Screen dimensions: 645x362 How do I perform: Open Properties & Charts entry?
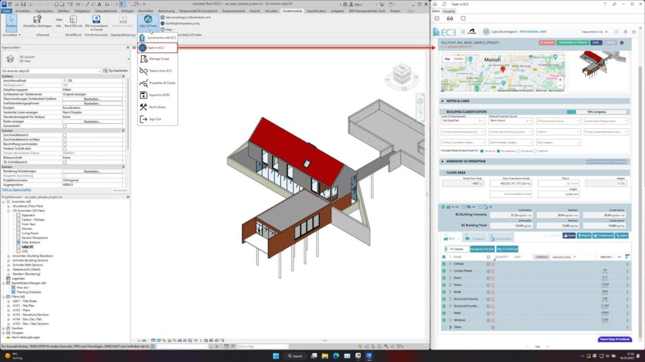[x=157, y=83]
